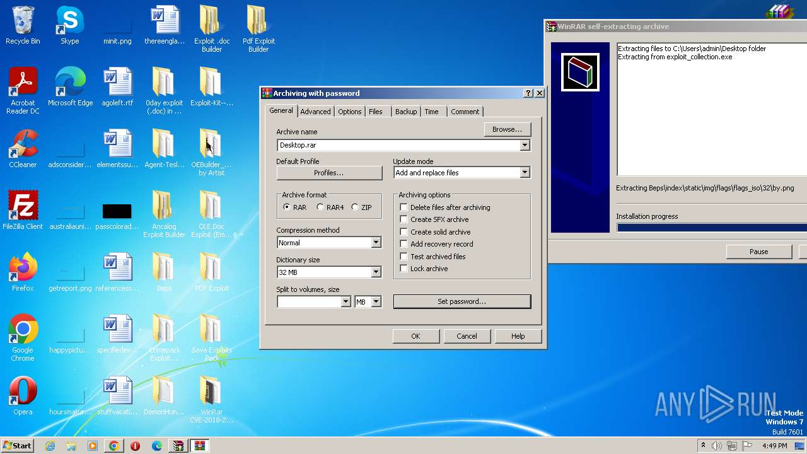807x454 pixels.
Task: Click Cancel in the archiving dialog
Action: pos(467,336)
